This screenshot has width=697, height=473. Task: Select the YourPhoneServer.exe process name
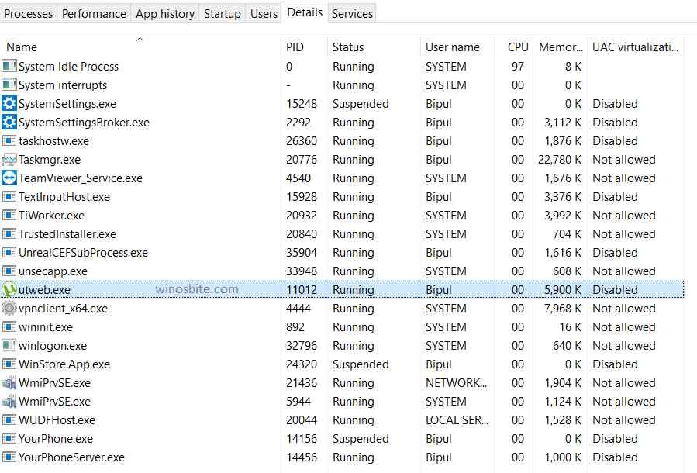click(71, 457)
